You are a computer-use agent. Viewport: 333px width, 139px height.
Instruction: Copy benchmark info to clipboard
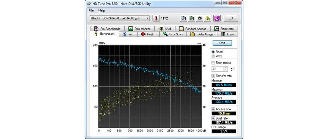tap(183, 18)
